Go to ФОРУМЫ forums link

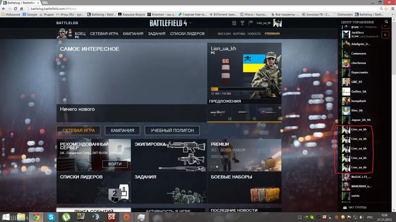coord(239,34)
